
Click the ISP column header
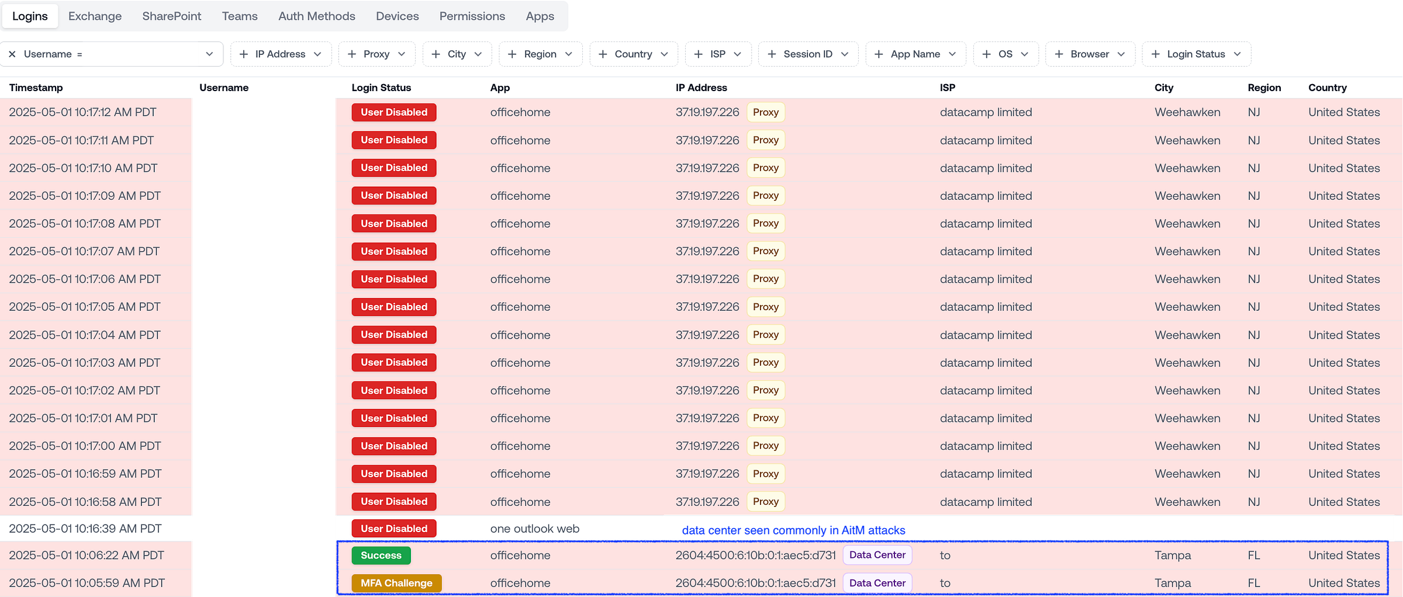[x=948, y=88]
